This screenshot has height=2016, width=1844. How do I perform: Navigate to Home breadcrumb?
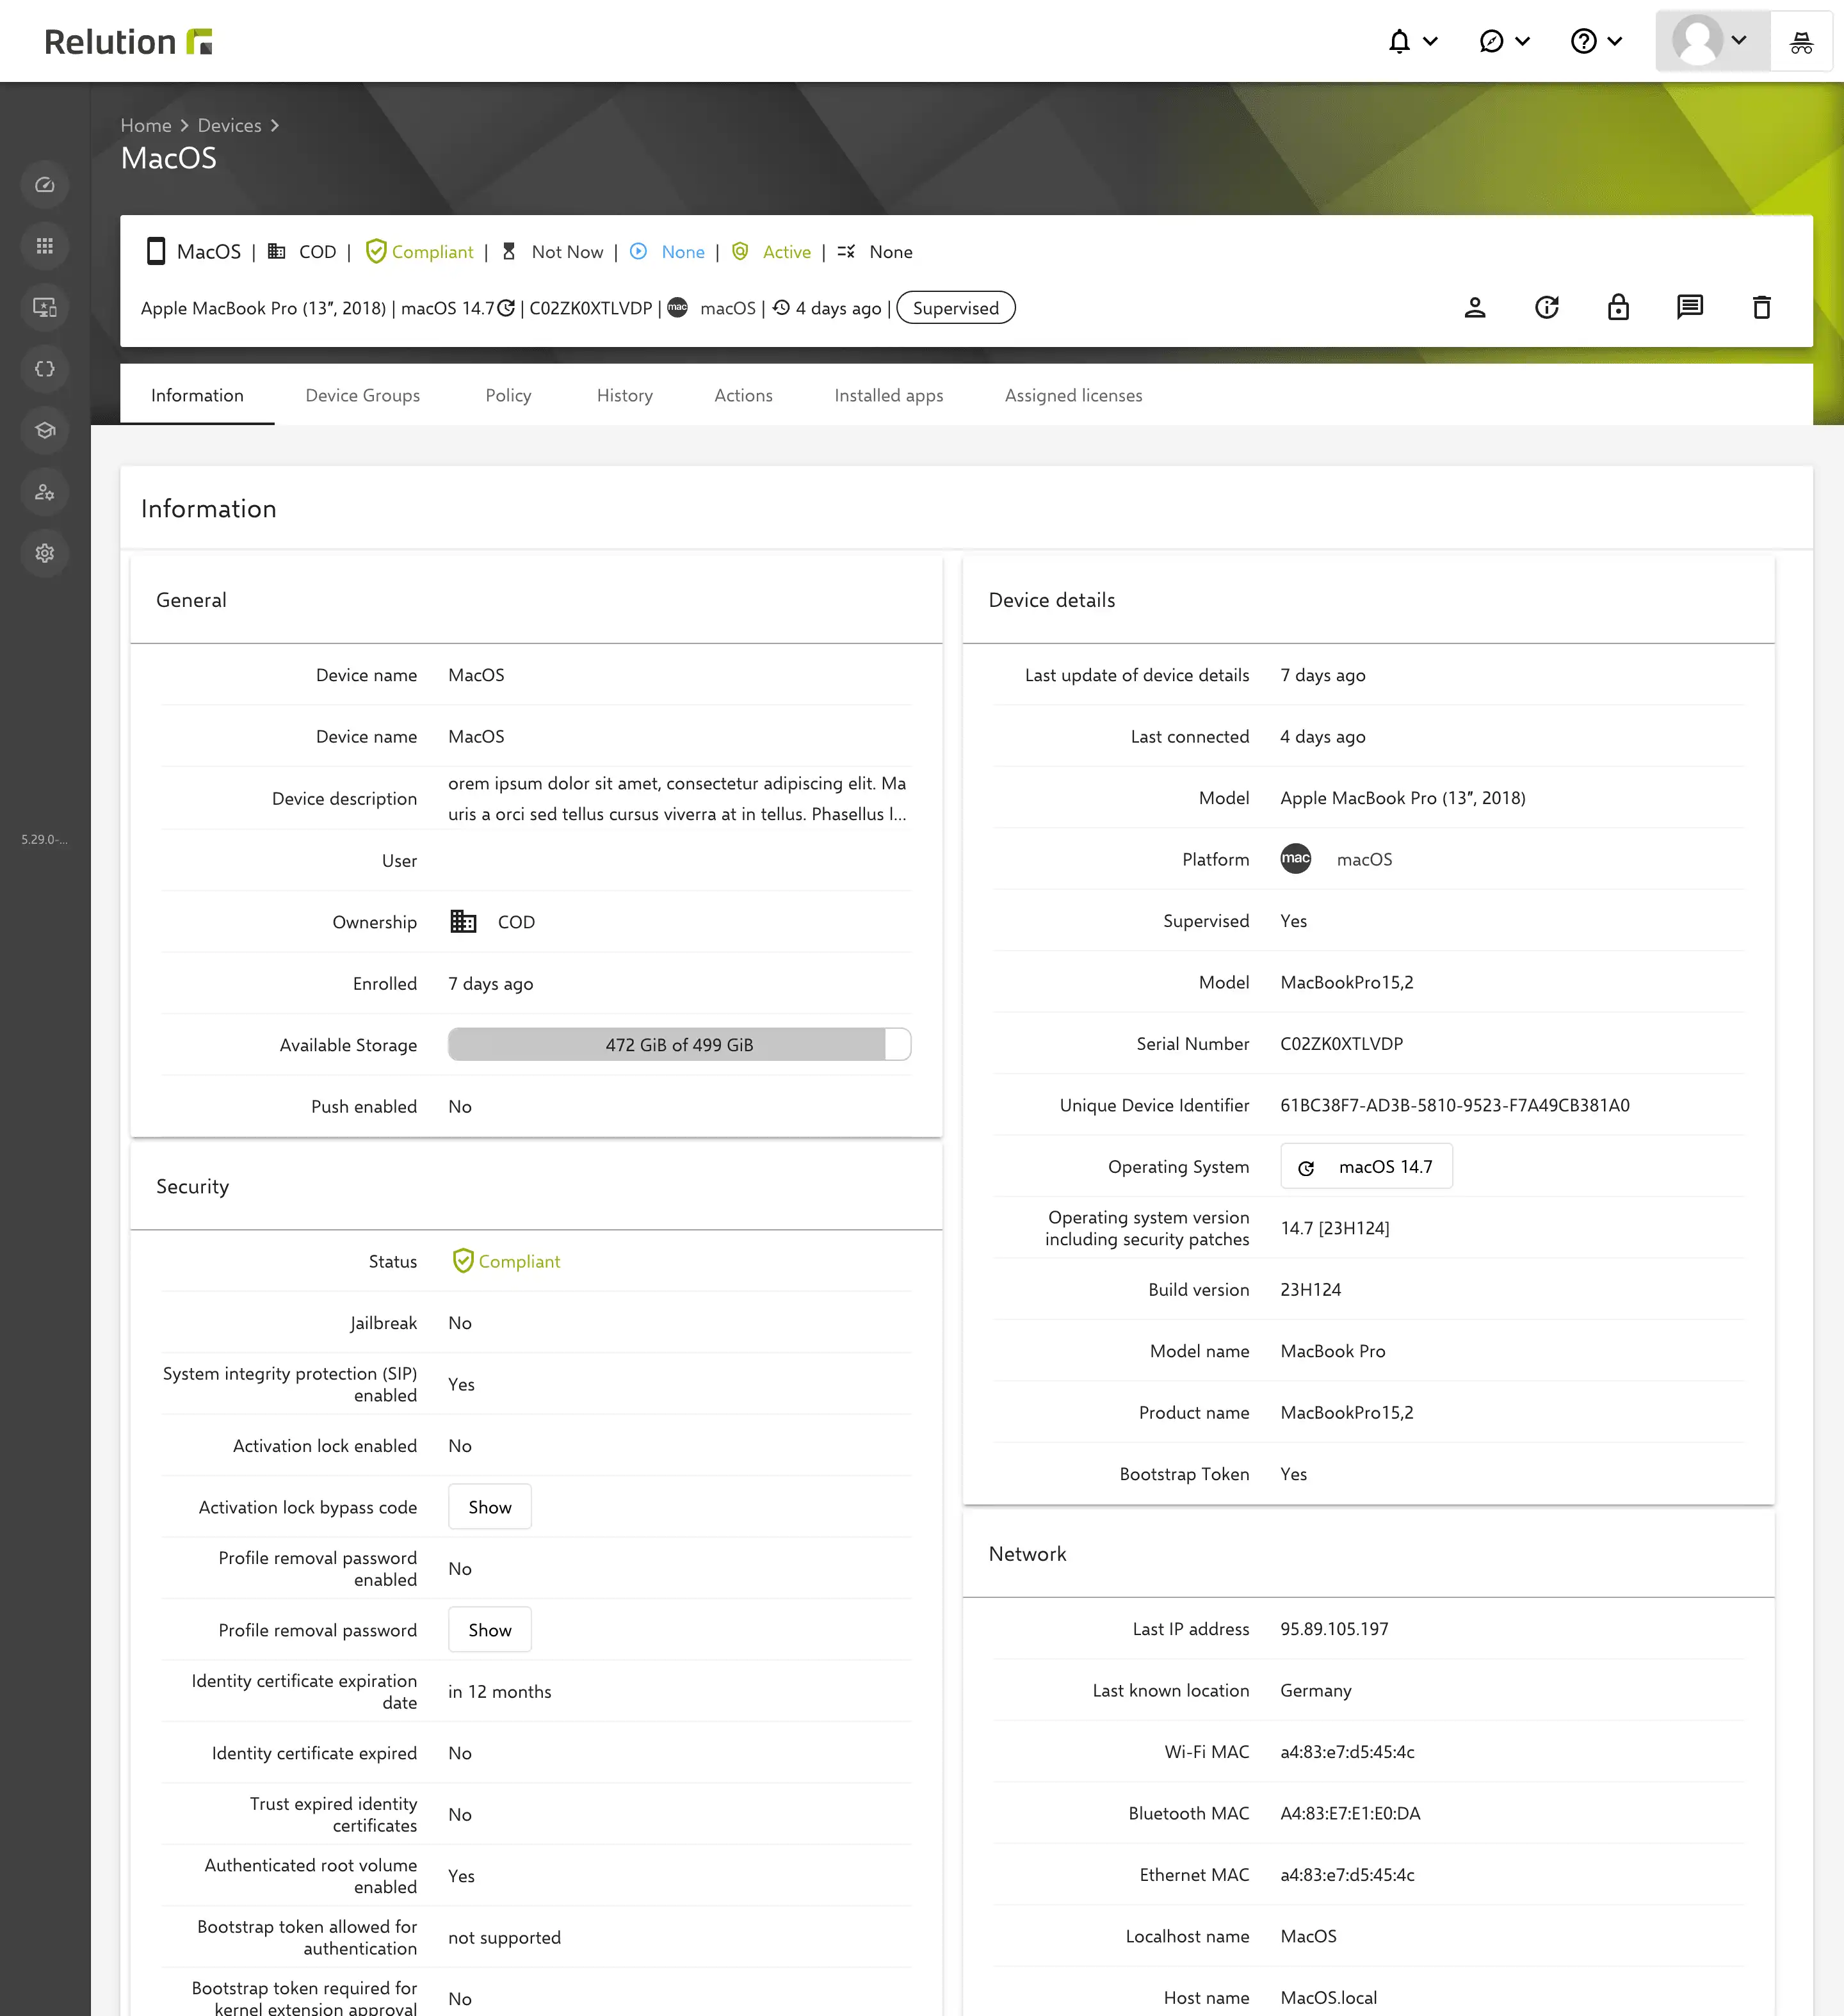pos(146,125)
